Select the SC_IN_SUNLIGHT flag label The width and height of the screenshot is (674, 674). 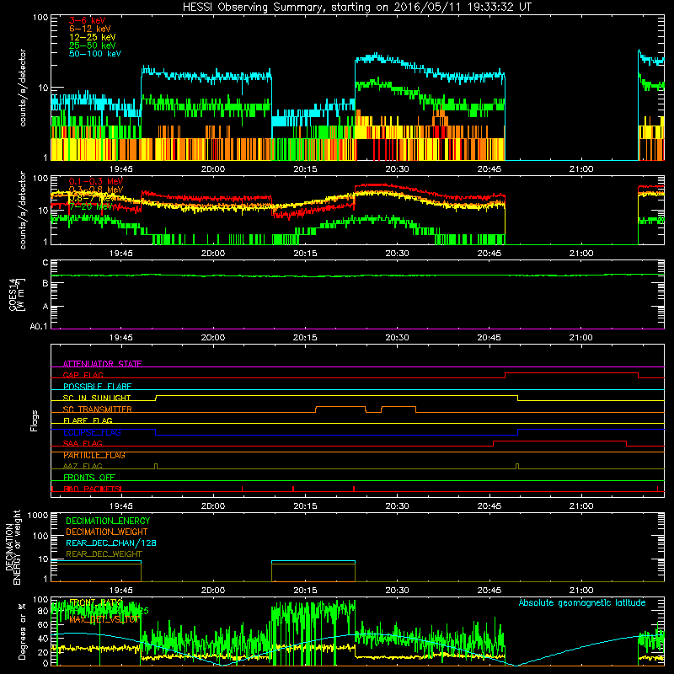point(97,398)
